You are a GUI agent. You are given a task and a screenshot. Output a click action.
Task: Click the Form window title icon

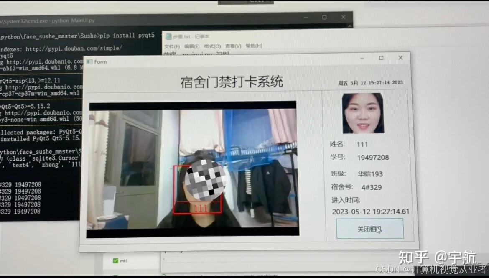pos(89,61)
